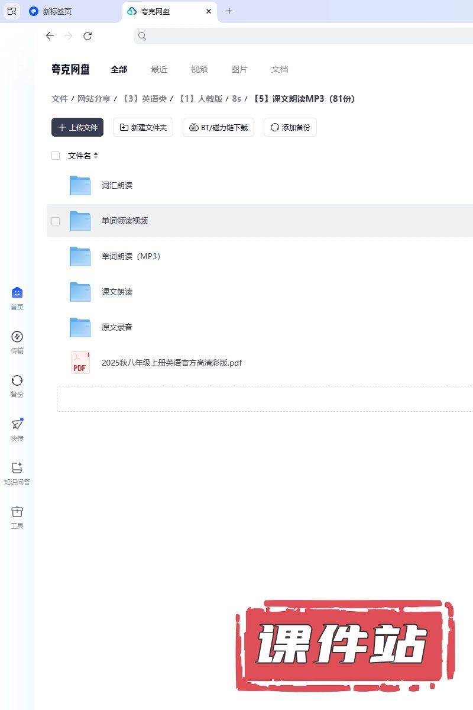Open the 工具 tools sidebar icon
The width and height of the screenshot is (473, 710).
[x=17, y=512]
